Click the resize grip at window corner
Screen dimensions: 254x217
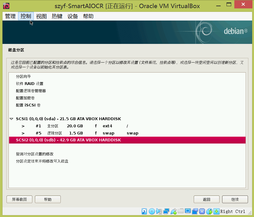(x=249, y=212)
